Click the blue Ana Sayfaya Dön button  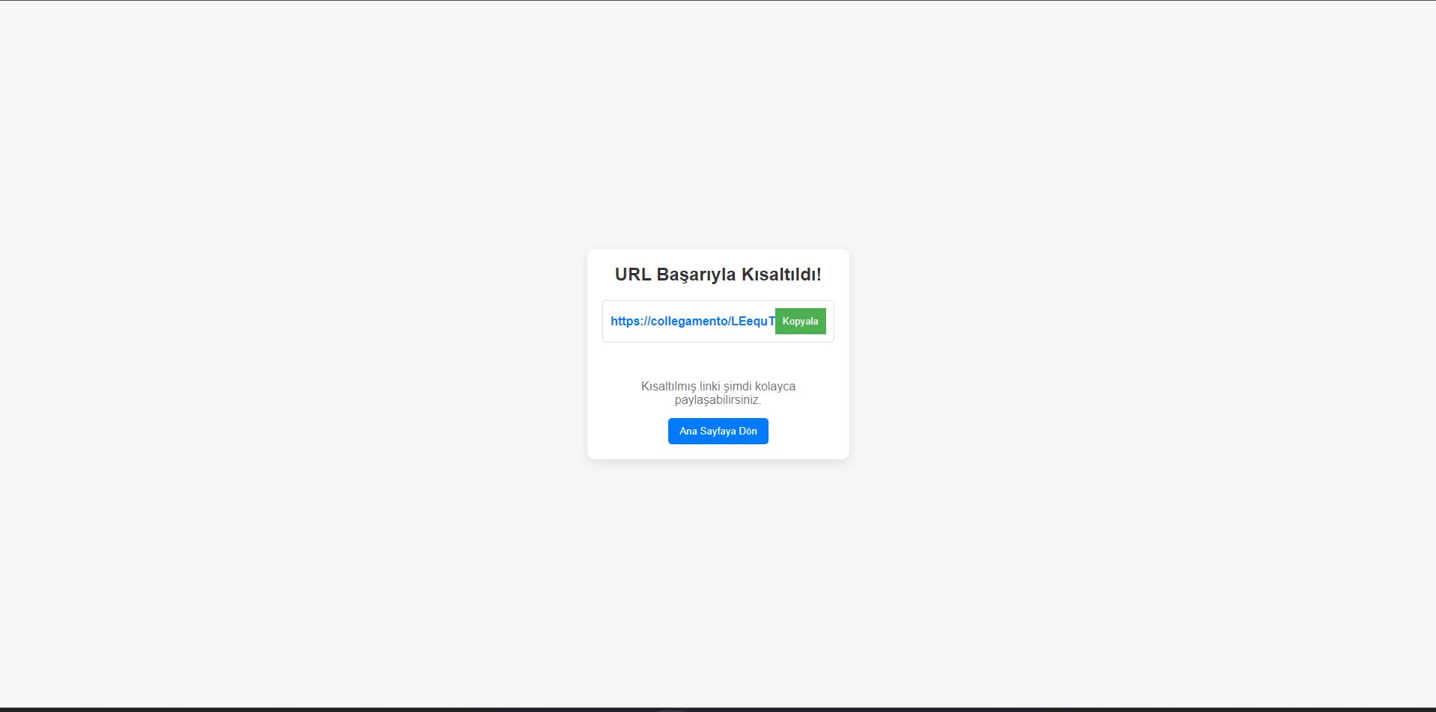coord(718,431)
